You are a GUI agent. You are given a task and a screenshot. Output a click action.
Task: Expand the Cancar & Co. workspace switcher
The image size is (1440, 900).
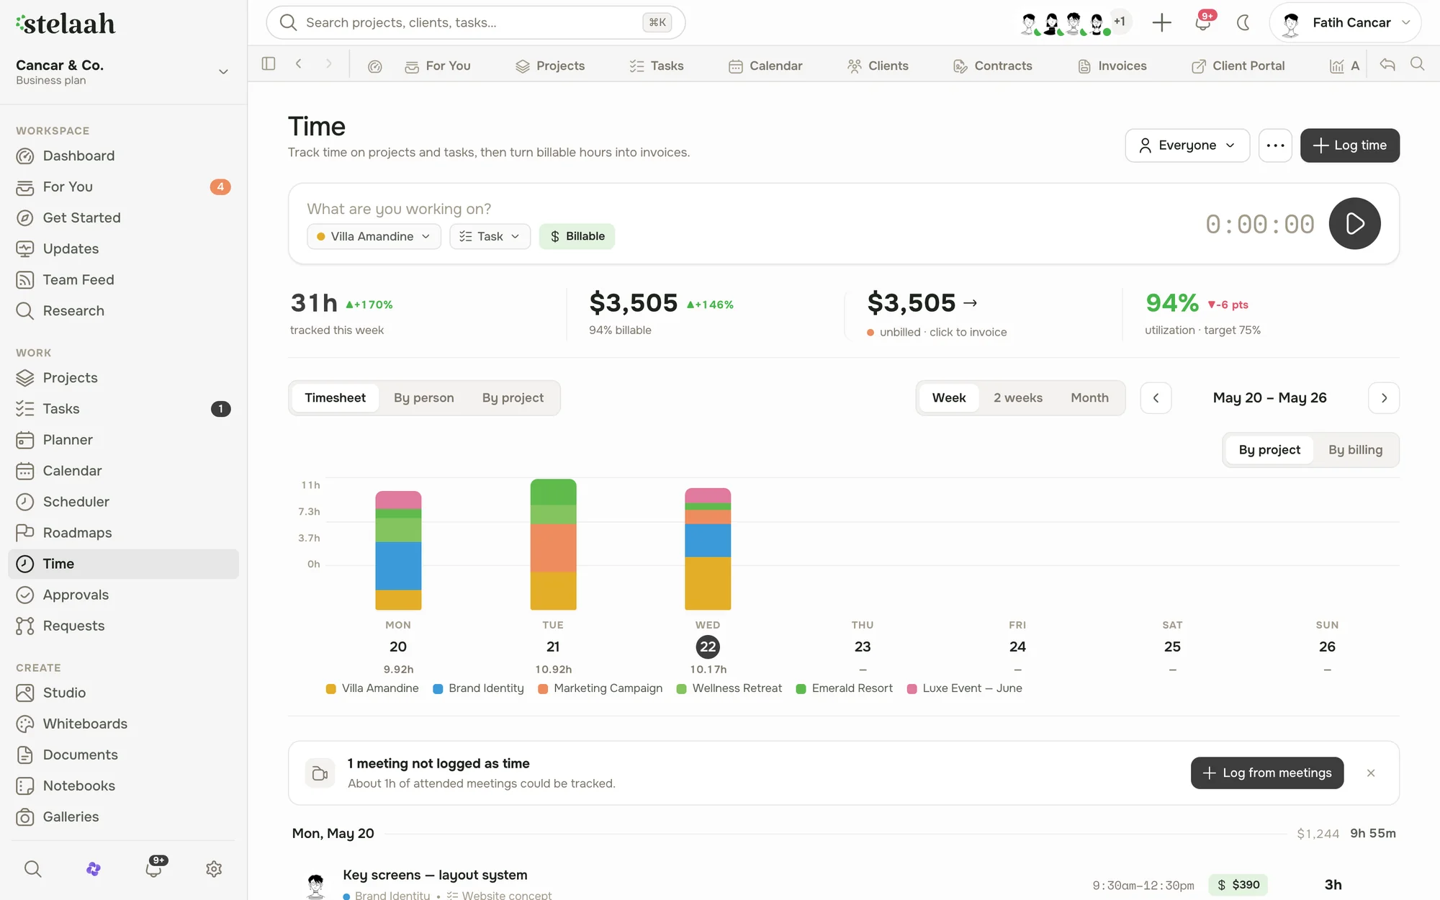[124, 71]
